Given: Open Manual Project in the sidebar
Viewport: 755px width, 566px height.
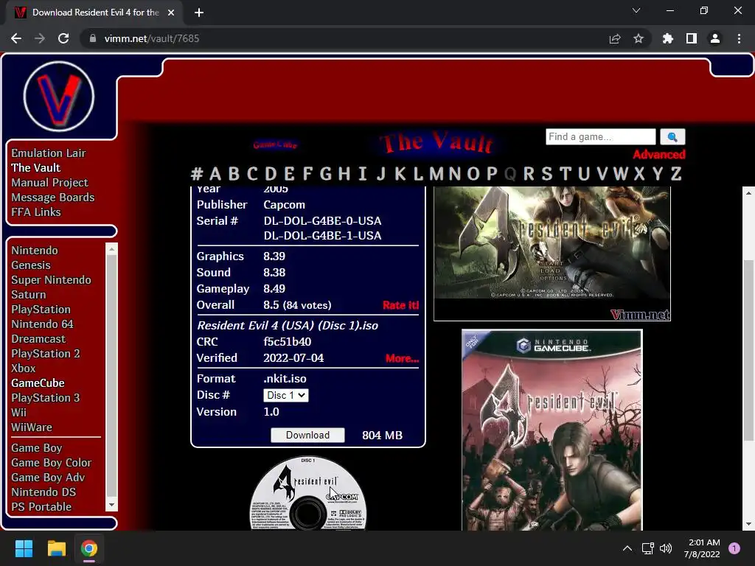Looking at the screenshot, I should click(x=49, y=183).
